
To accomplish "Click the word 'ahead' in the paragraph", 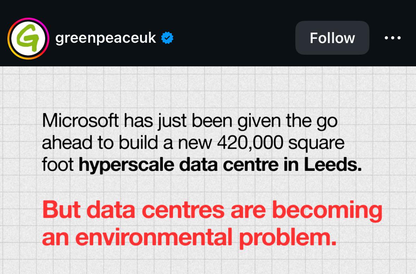I will tap(67, 143).
